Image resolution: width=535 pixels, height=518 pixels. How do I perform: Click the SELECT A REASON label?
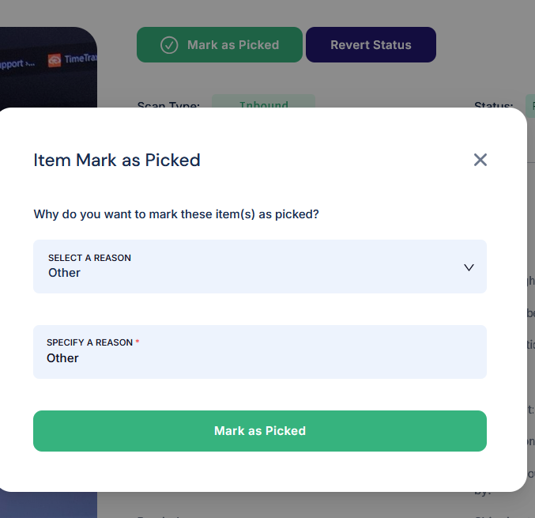click(89, 258)
